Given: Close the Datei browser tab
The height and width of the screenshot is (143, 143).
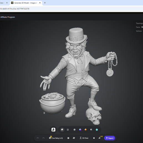Looking at the screenshot, I should pyautogui.click(x=7, y=3).
